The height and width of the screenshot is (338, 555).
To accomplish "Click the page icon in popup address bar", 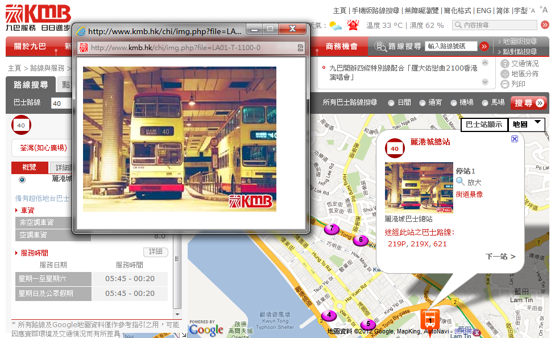I will click(300, 48).
